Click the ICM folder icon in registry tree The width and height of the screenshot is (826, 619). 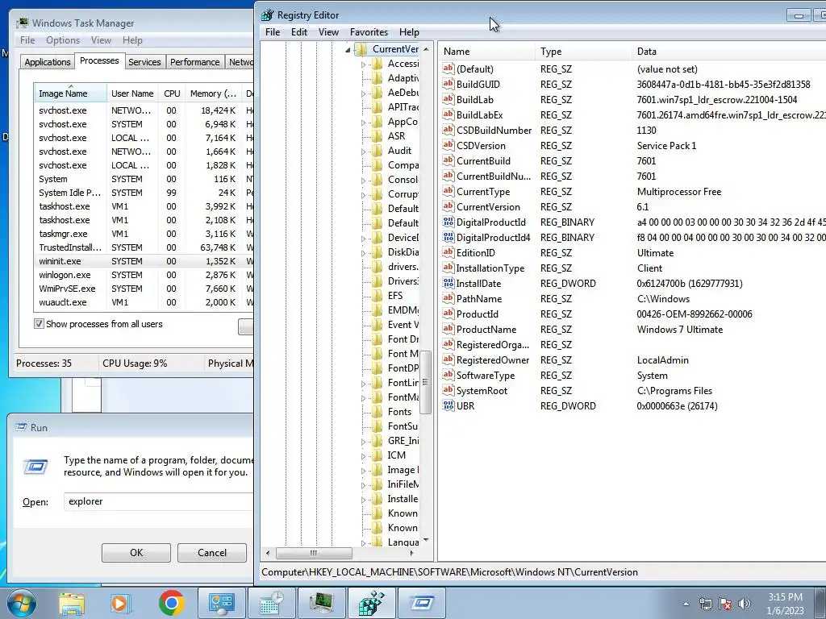(378, 455)
